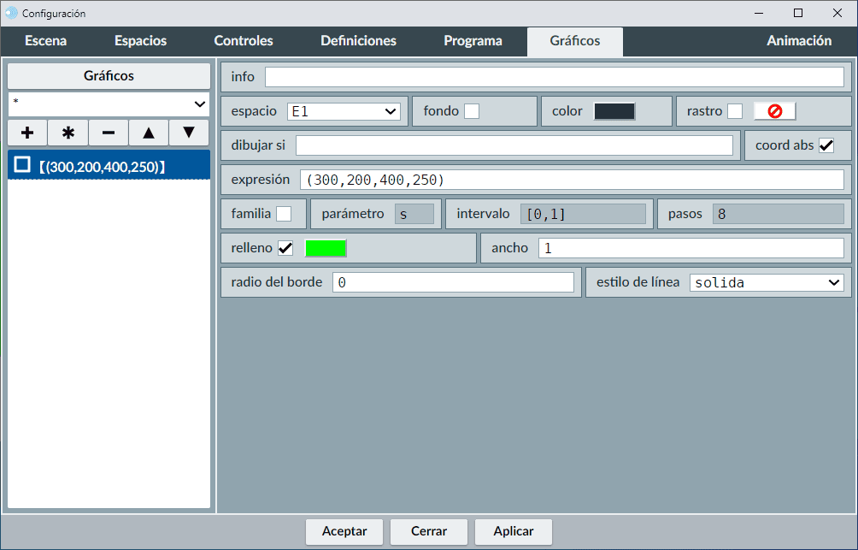Click the asterisk icon to duplicate the graphic

pyautogui.click(x=68, y=133)
